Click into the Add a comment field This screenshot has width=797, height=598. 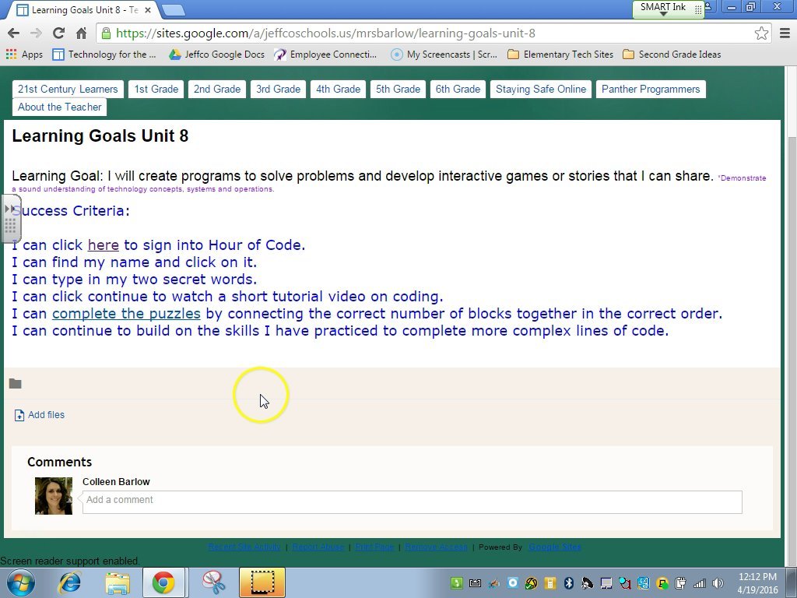[x=412, y=501]
